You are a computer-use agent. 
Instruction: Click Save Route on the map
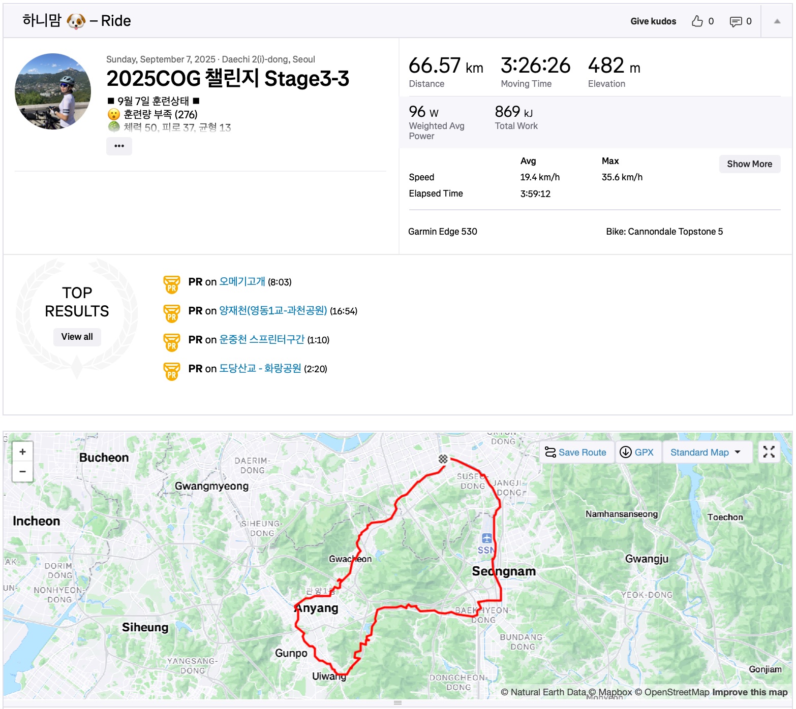[x=575, y=452]
